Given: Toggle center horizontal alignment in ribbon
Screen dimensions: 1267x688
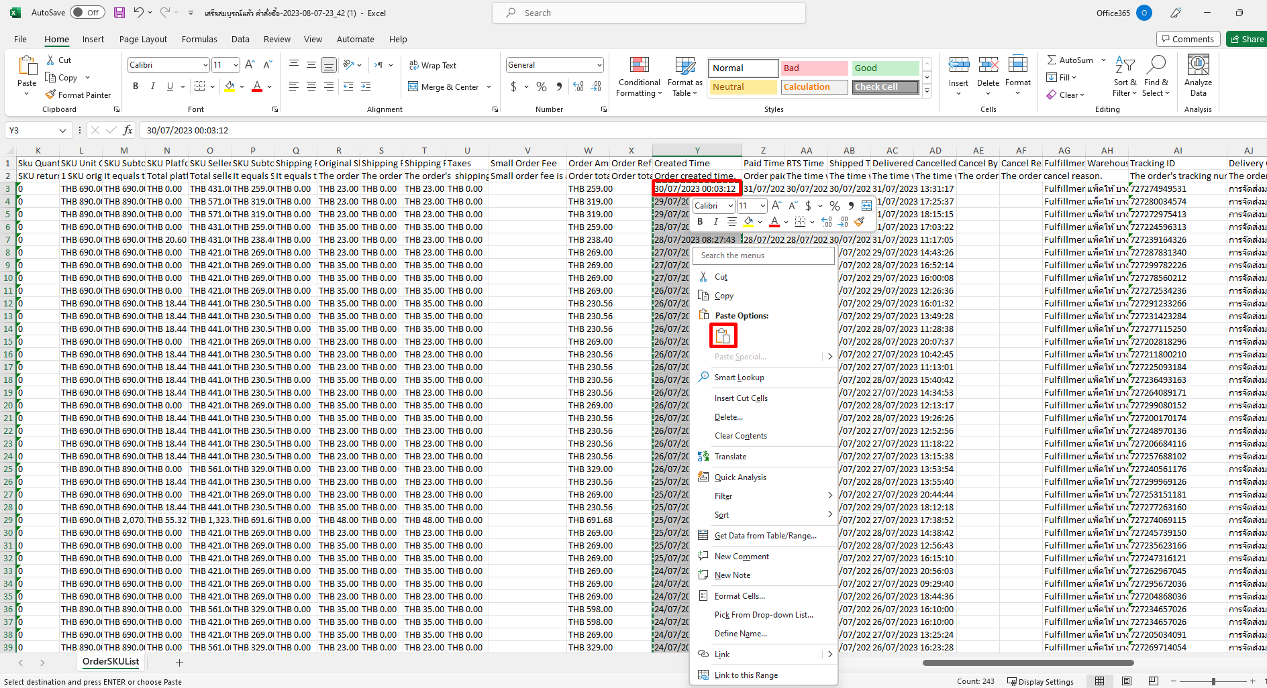Looking at the screenshot, I should click(311, 87).
